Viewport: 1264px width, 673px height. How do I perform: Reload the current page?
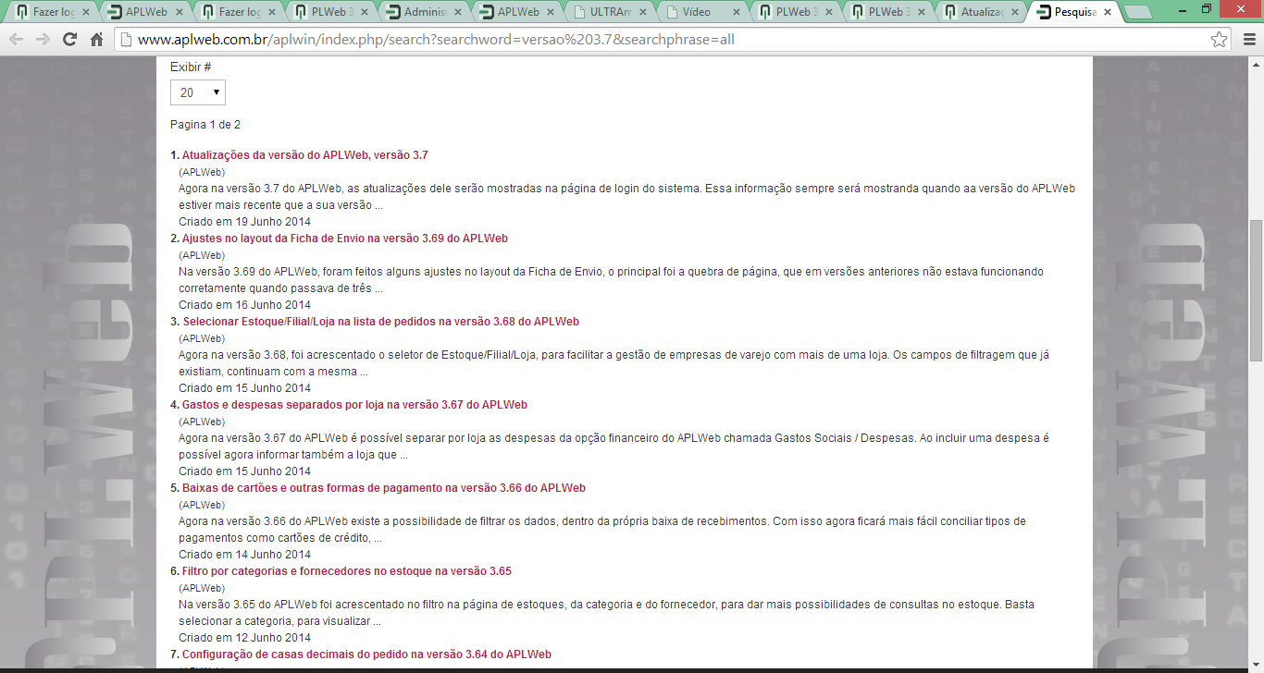click(69, 40)
